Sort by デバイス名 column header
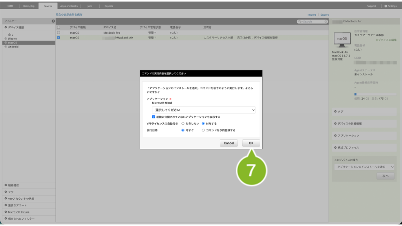The image size is (402, 226). pyautogui.click(x=110, y=27)
